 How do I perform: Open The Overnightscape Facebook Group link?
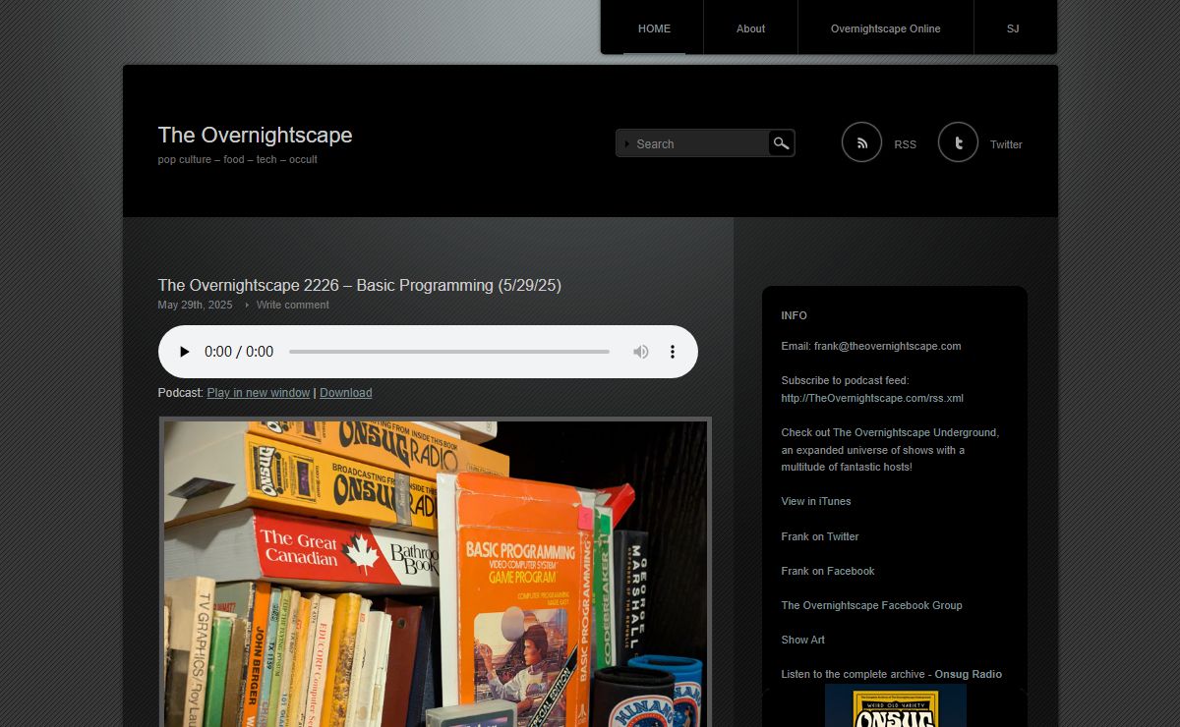click(871, 605)
